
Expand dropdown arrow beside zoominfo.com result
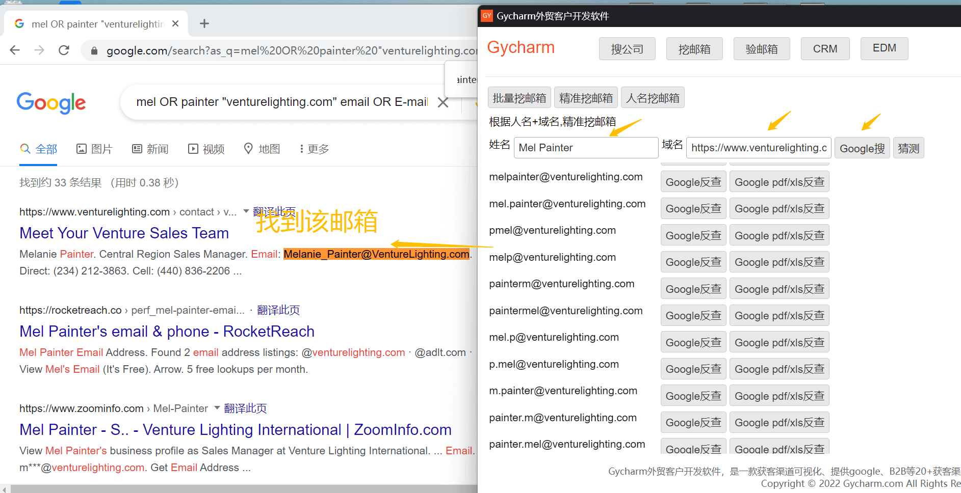pyautogui.click(x=217, y=407)
